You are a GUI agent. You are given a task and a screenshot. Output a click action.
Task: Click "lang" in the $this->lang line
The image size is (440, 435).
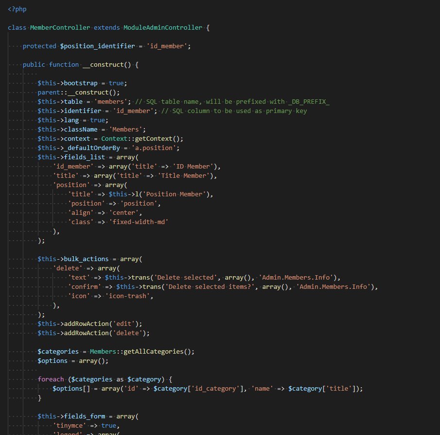point(71,120)
